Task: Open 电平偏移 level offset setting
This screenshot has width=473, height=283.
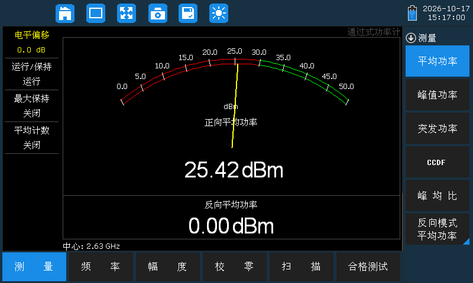Action: point(32,42)
